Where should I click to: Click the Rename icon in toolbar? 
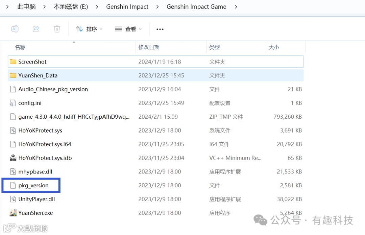[x=15, y=29]
